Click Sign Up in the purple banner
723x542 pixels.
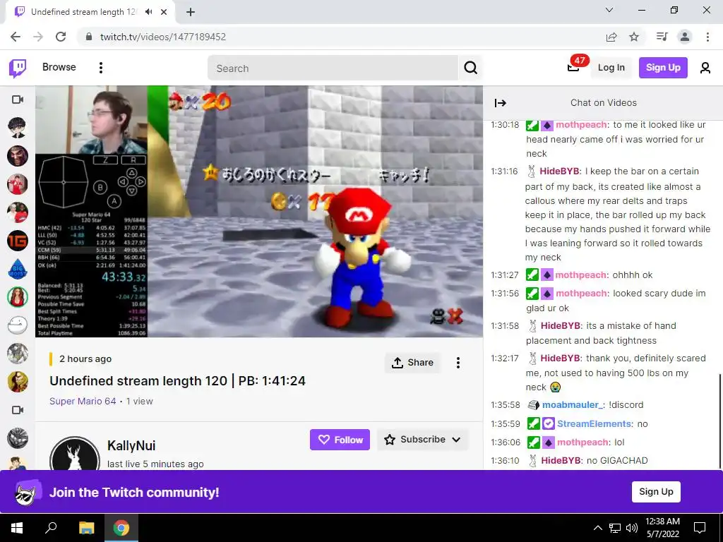(656, 492)
